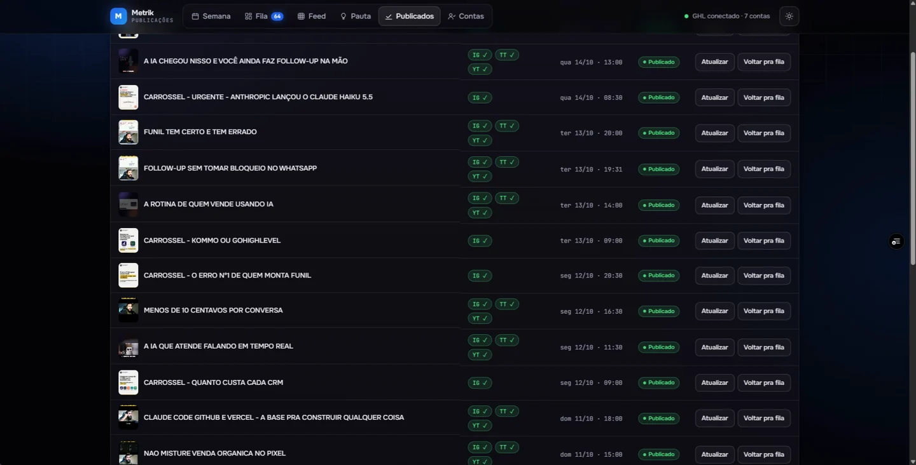Open thumbnail of Menos de 10 centavos post
The width and height of the screenshot is (916, 465).
[x=128, y=310]
